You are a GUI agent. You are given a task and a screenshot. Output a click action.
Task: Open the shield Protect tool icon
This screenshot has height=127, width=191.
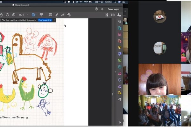120,80
